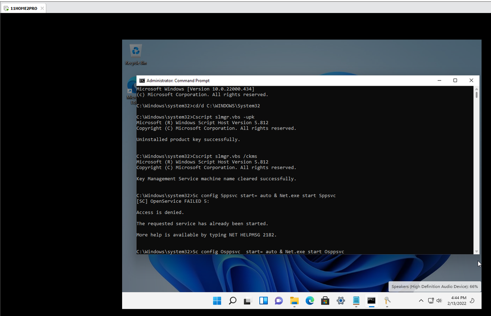Close the Command Prompt window
491x316 pixels.
471,81
